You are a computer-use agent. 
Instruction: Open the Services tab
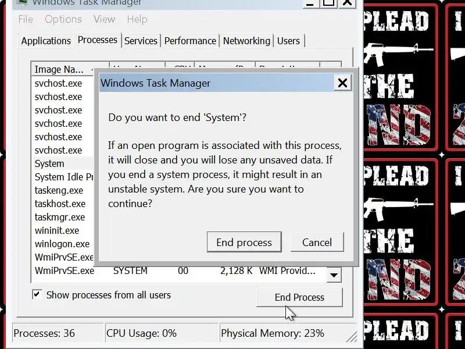[141, 41]
